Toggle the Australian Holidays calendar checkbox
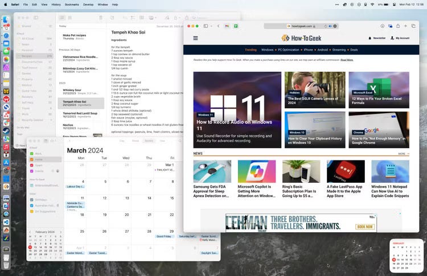427x276 pixels. (x=31, y=205)
